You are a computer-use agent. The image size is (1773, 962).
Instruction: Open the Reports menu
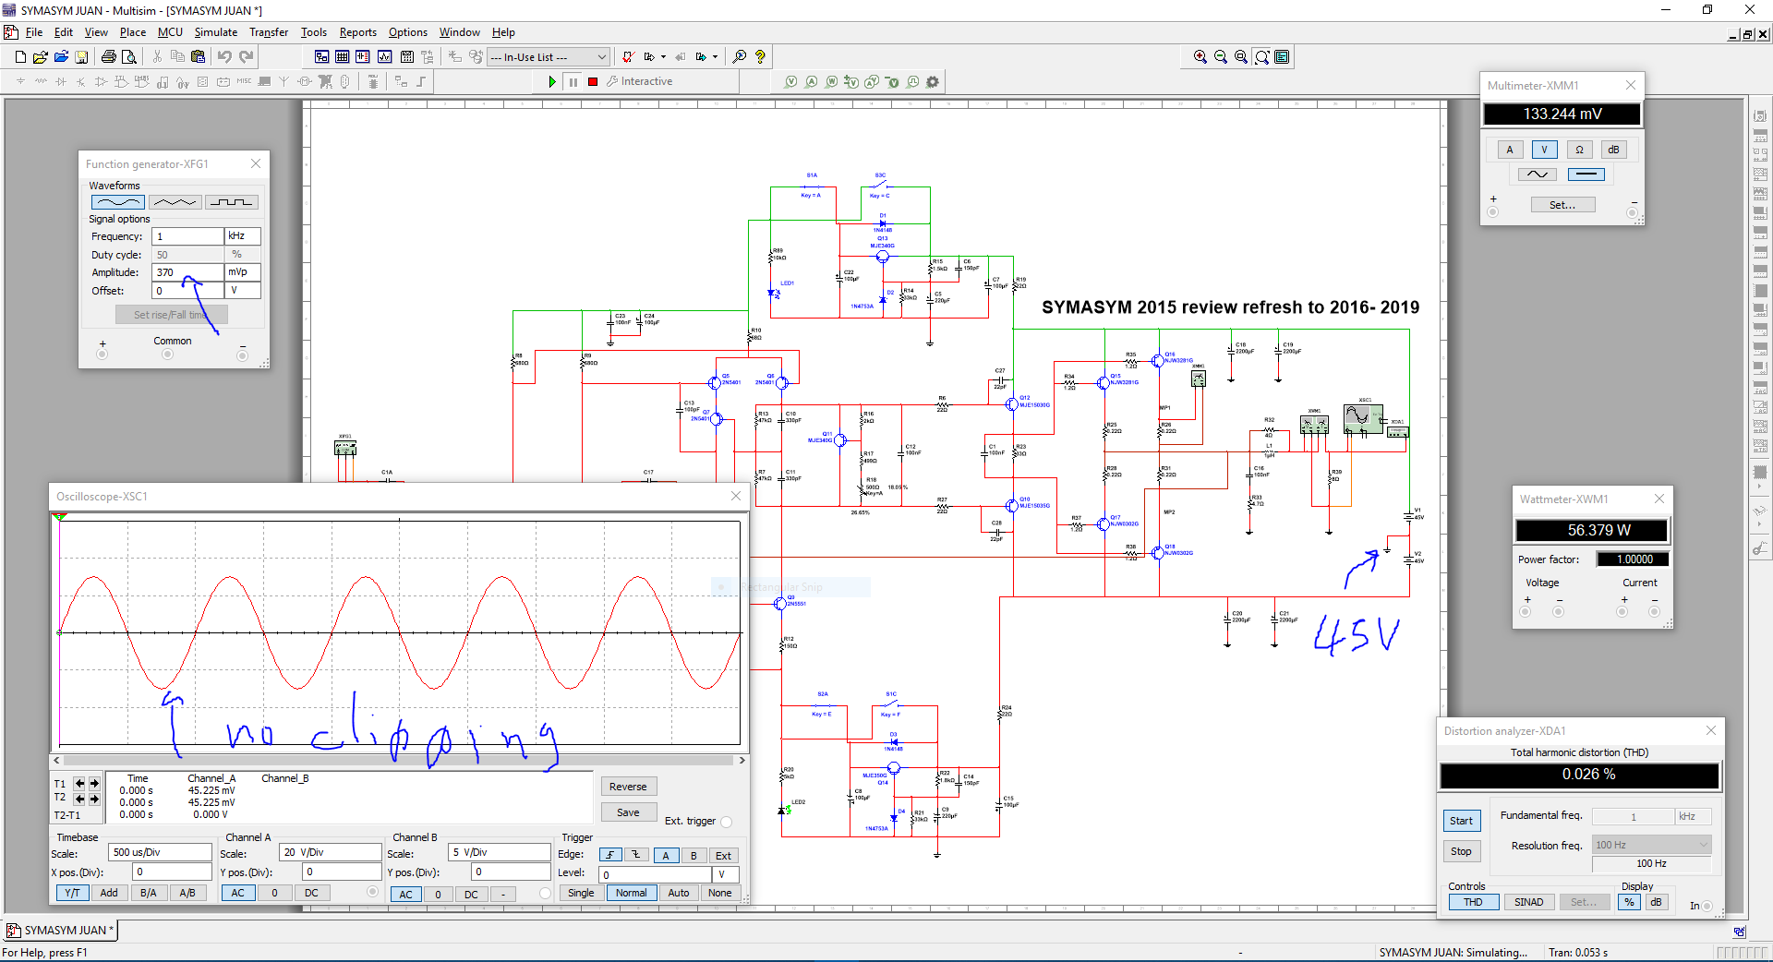click(x=357, y=32)
